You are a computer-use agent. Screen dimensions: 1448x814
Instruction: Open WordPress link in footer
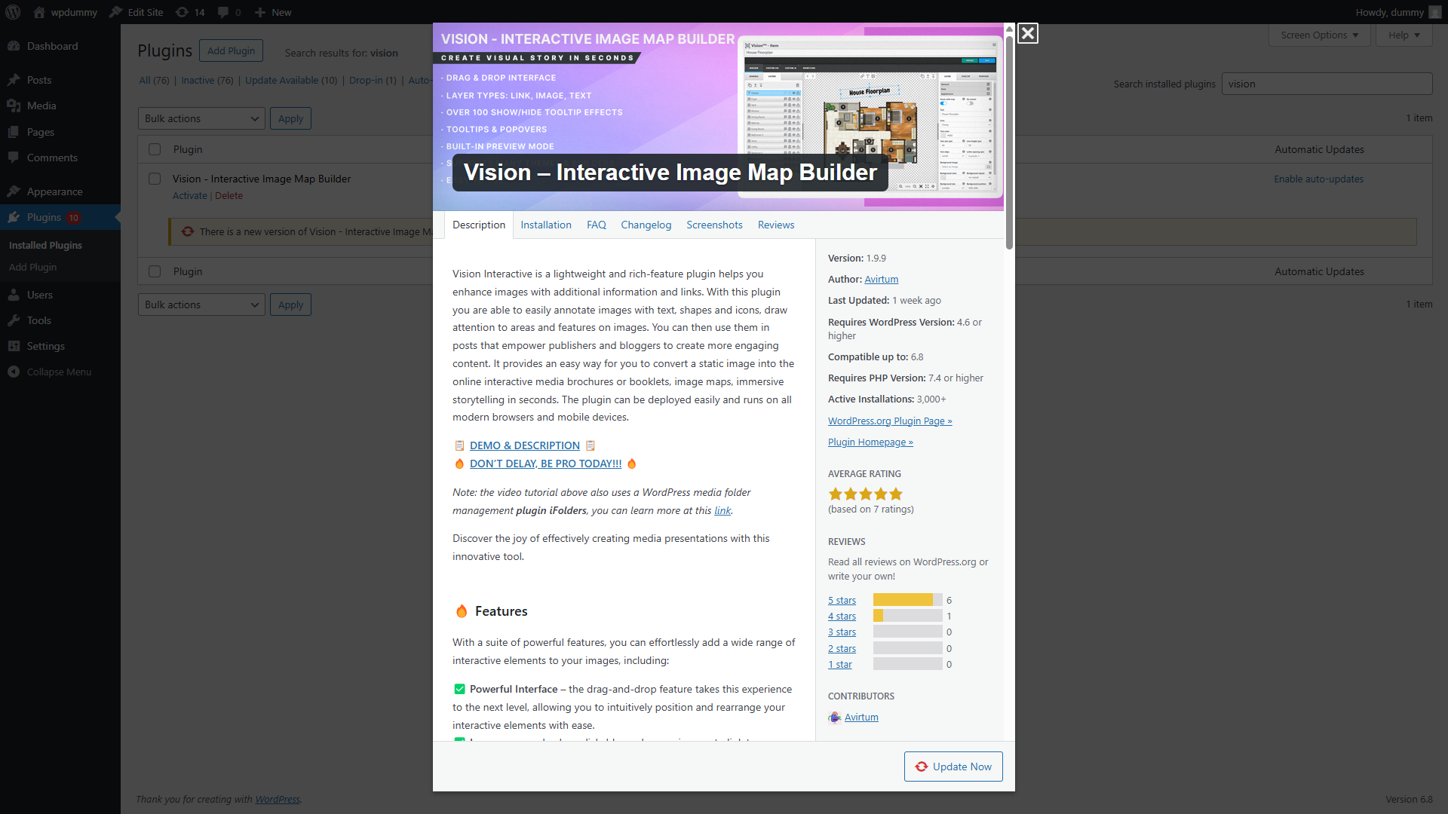(277, 799)
